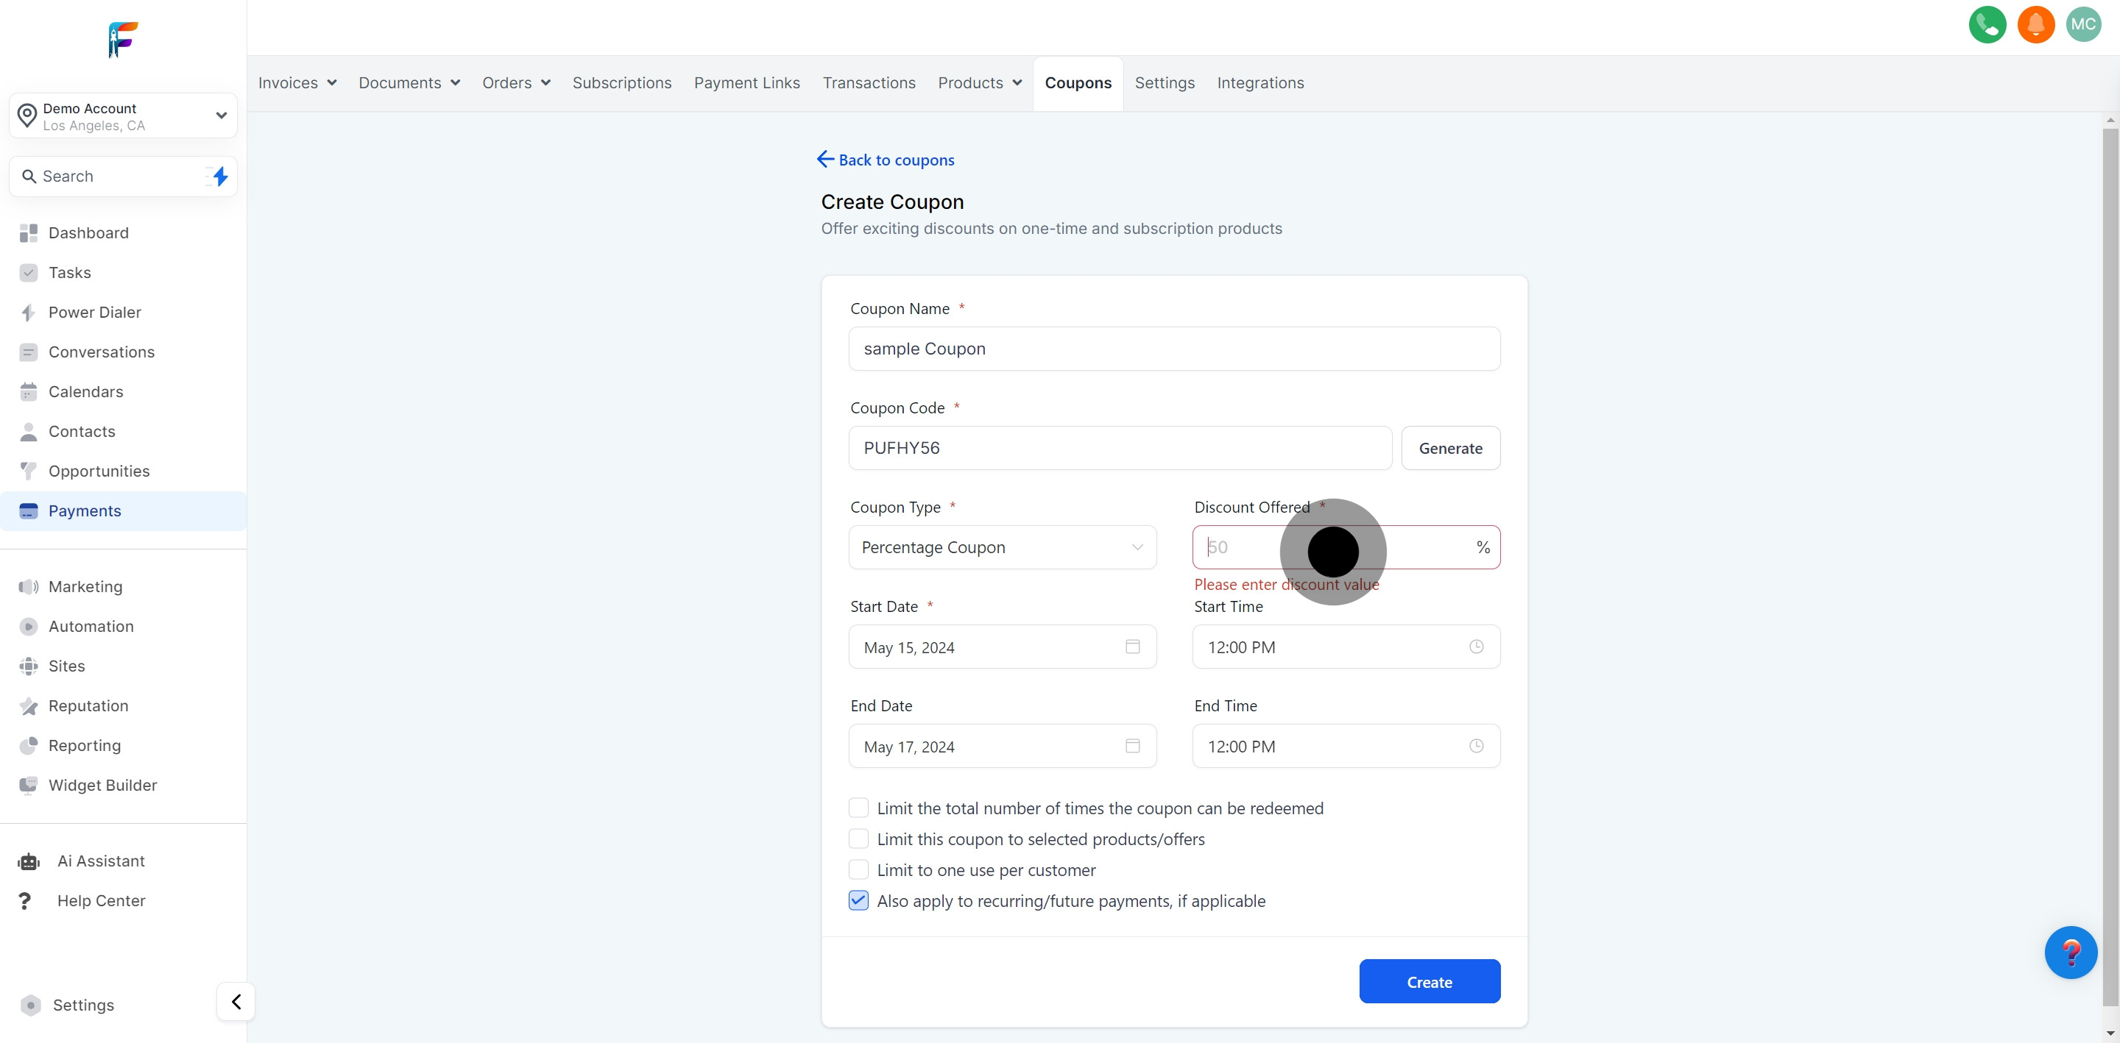This screenshot has height=1043, width=2120.
Task: Check limit to one use per customer
Action: (x=858, y=869)
